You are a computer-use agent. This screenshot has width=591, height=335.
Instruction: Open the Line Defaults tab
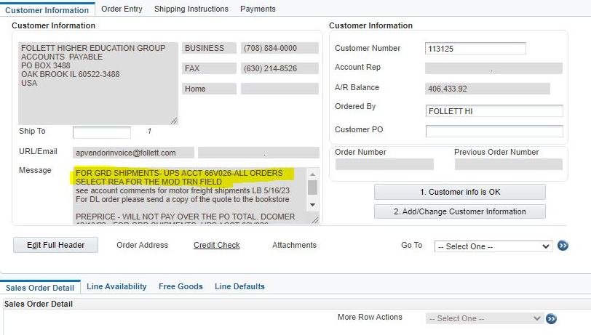(239, 286)
